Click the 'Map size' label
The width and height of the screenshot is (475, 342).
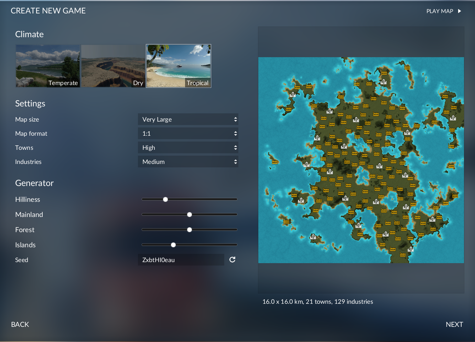point(27,120)
